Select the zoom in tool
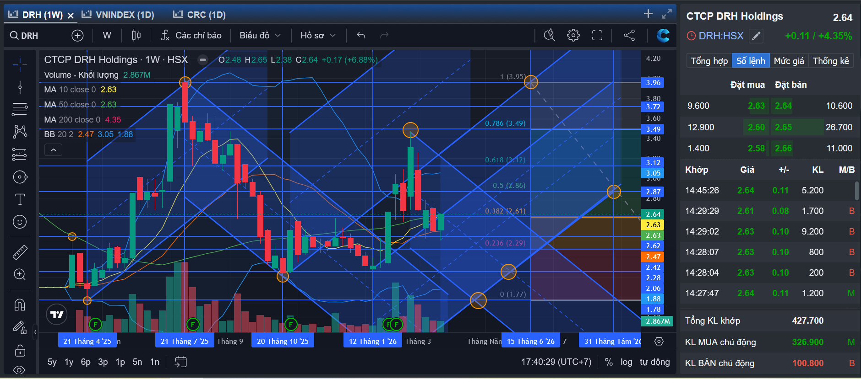The width and height of the screenshot is (861, 379). click(x=20, y=274)
